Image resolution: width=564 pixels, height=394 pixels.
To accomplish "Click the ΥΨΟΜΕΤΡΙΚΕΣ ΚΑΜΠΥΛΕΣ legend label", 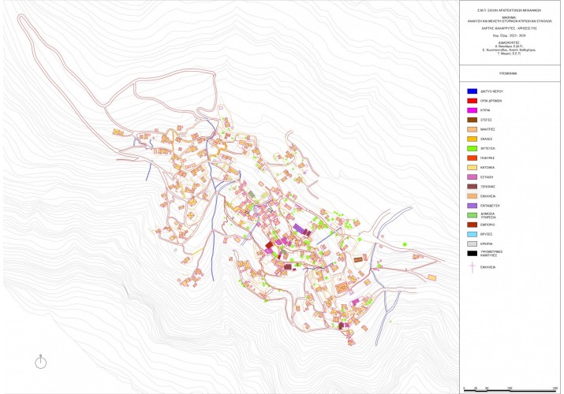I will tap(491, 254).
